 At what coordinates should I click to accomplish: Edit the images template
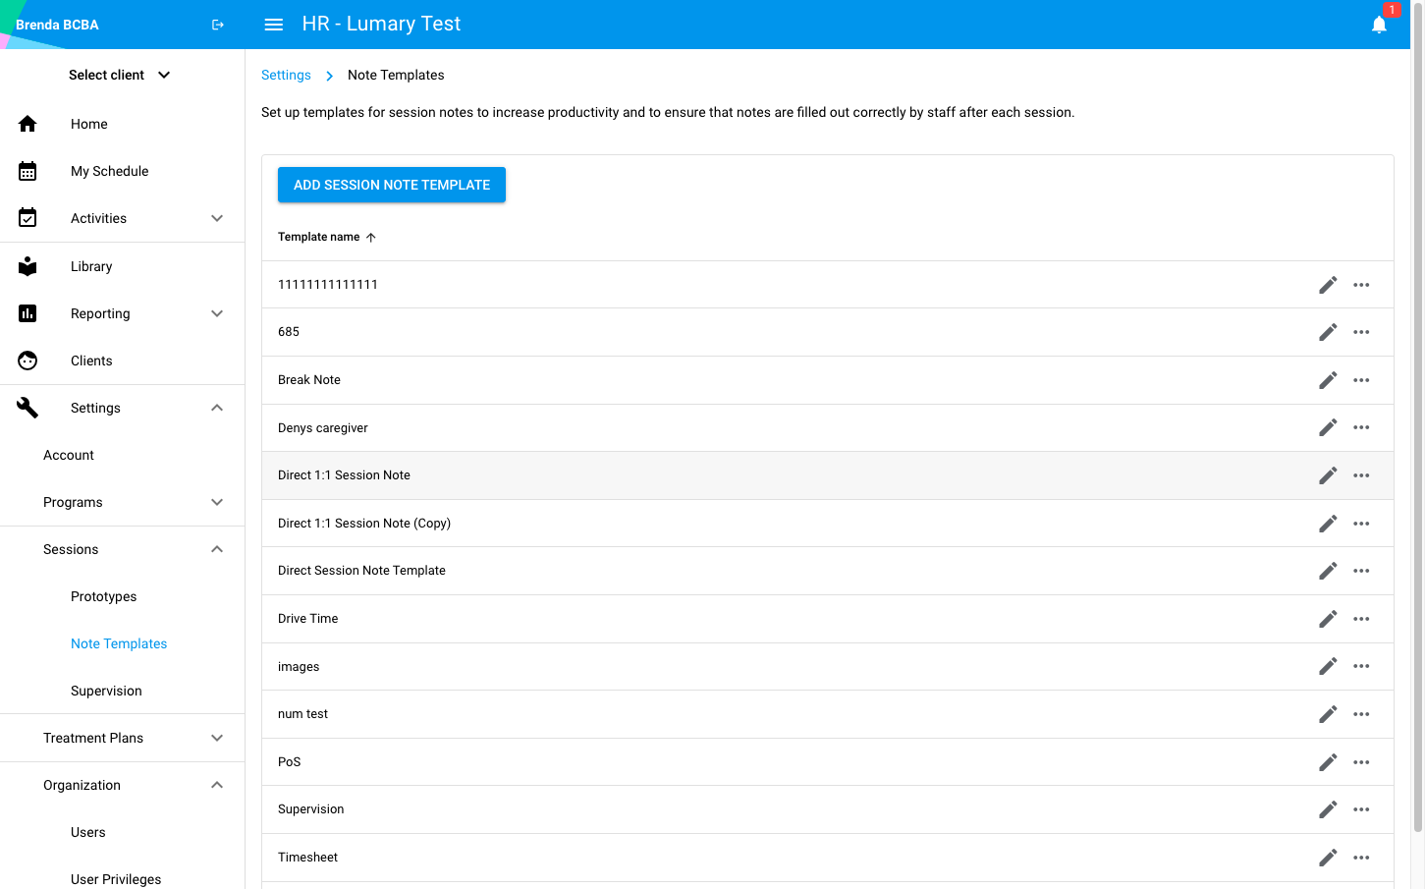pos(1328,666)
